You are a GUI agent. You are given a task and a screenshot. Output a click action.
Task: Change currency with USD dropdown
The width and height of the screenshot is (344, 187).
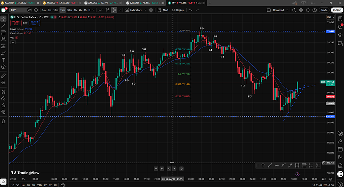(x=330, y=17)
